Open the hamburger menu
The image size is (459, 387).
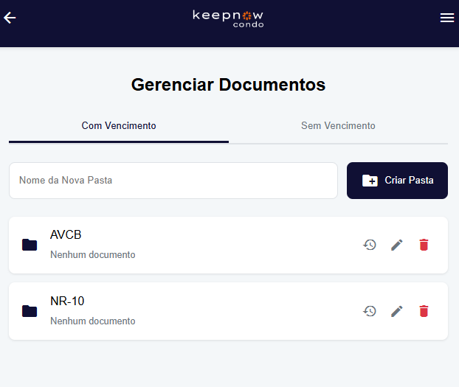[446, 18]
